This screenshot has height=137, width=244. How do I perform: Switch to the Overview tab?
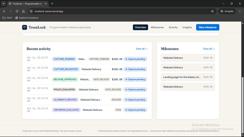point(140,27)
